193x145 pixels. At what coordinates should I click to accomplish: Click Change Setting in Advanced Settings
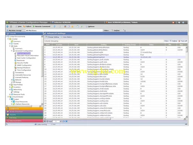52,37
